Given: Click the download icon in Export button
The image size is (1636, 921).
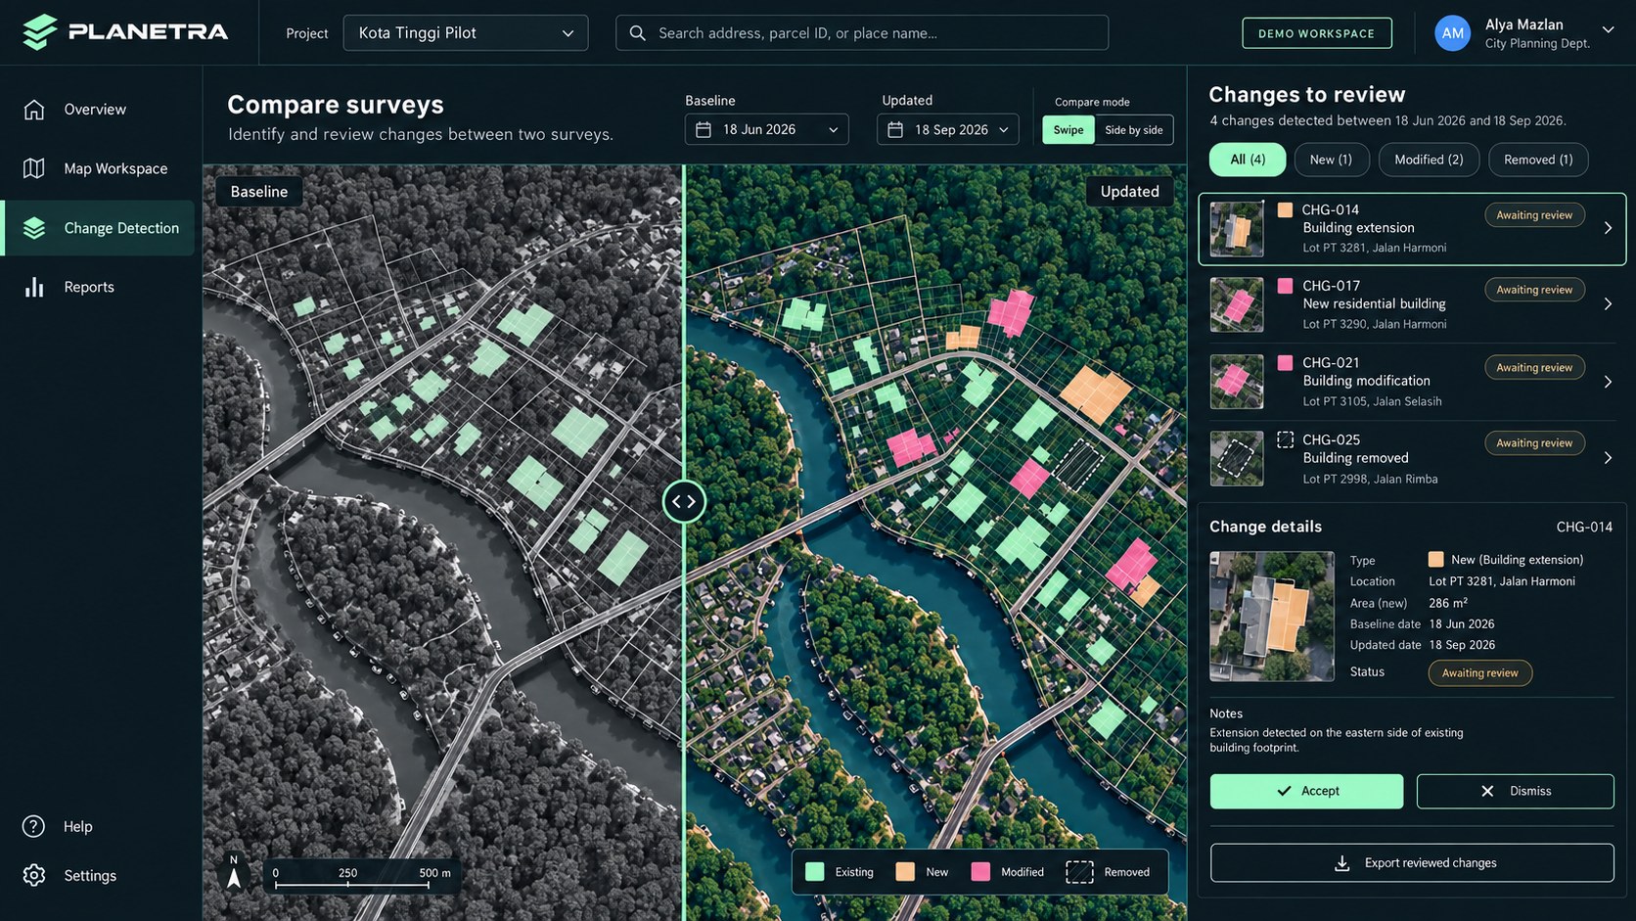Looking at the screenshot, I should point(1342,863).
